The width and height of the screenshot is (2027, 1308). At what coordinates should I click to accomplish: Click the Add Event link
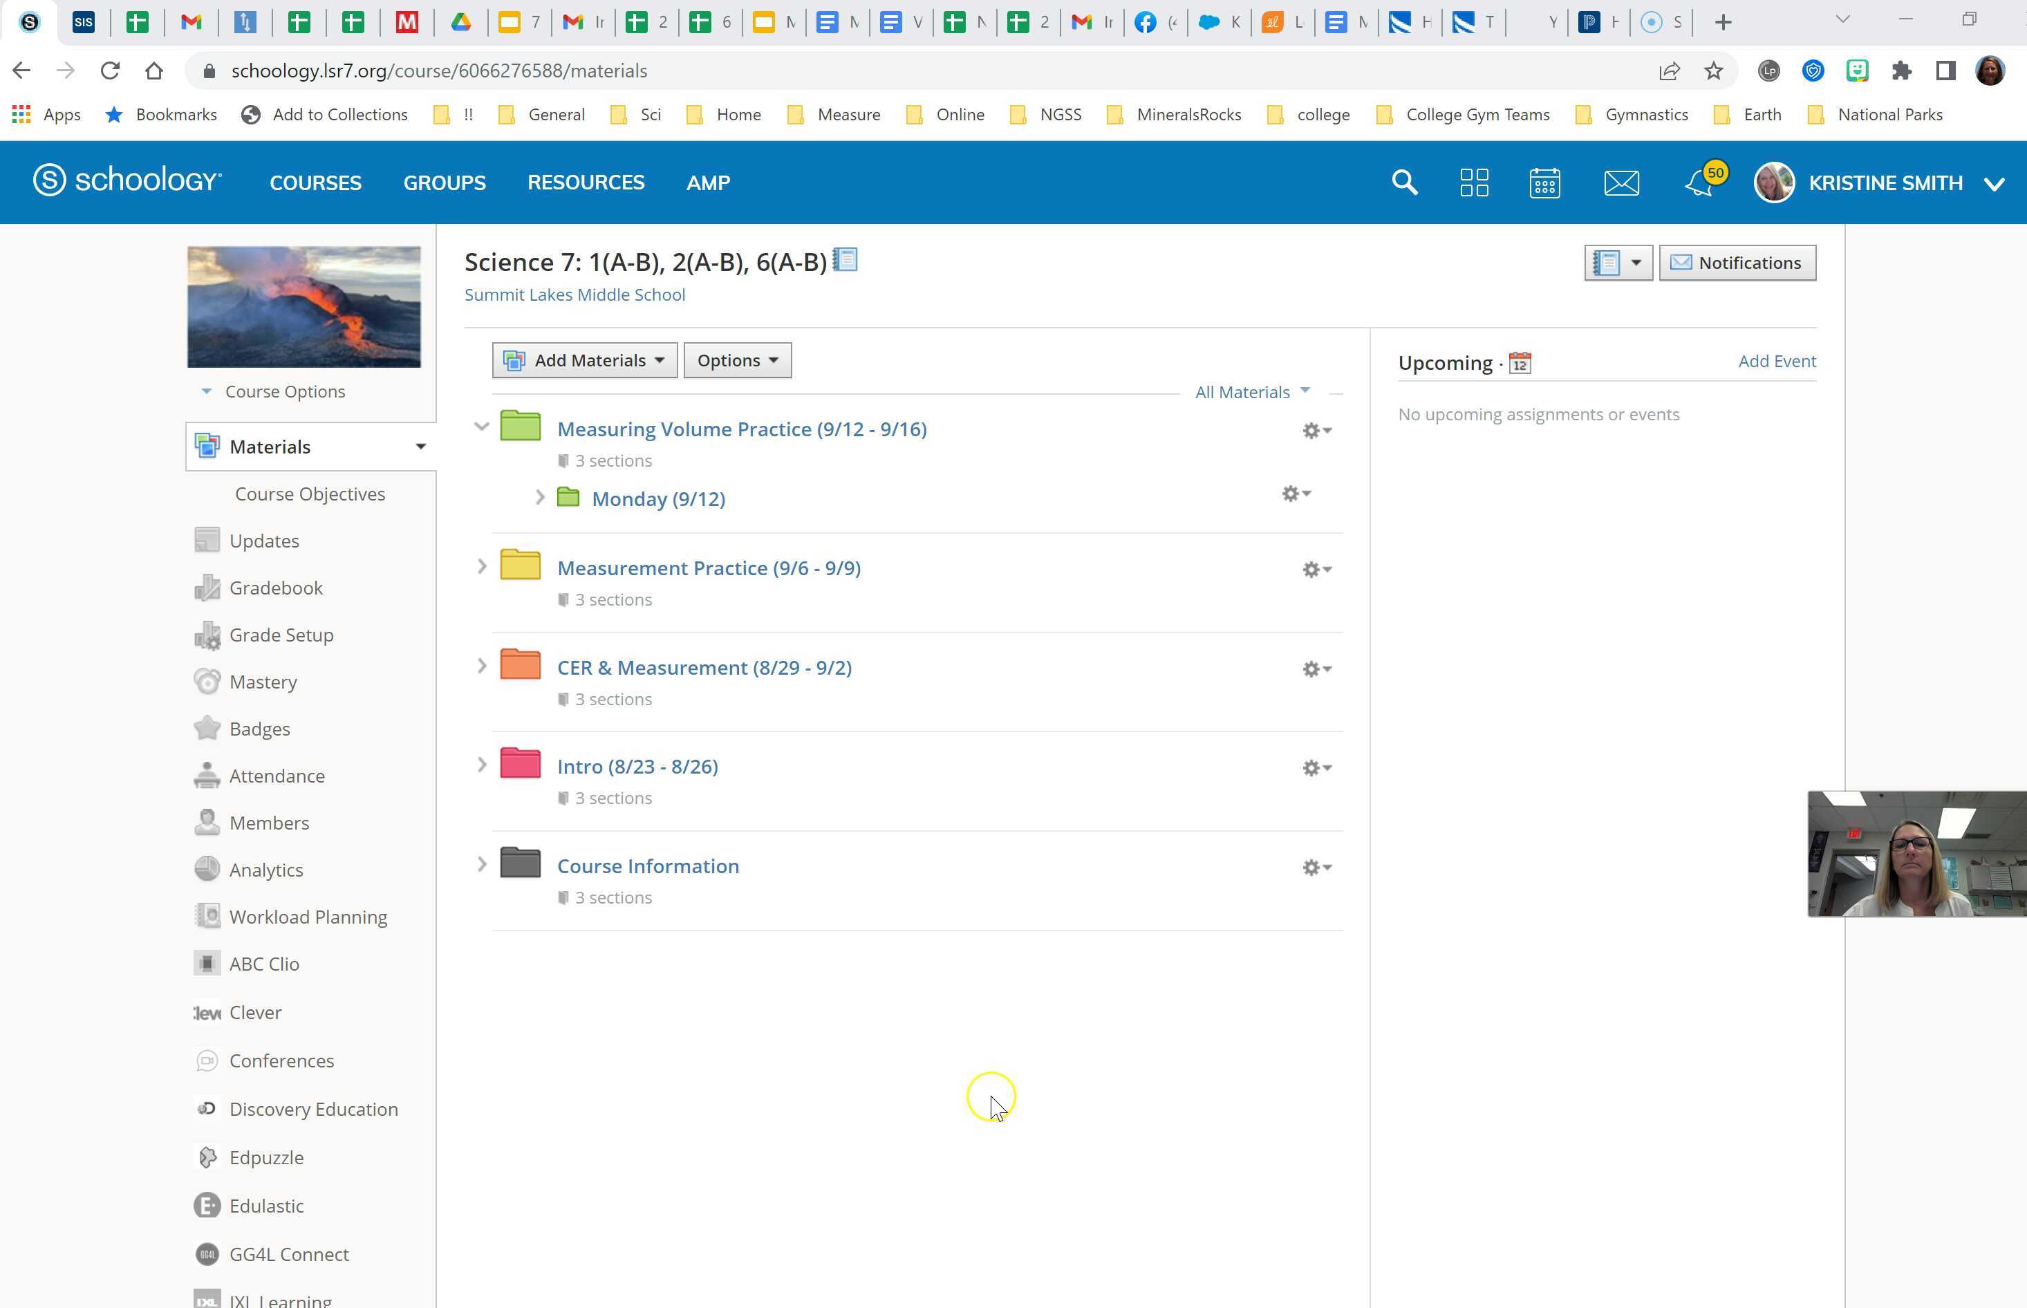(1777, 361)
